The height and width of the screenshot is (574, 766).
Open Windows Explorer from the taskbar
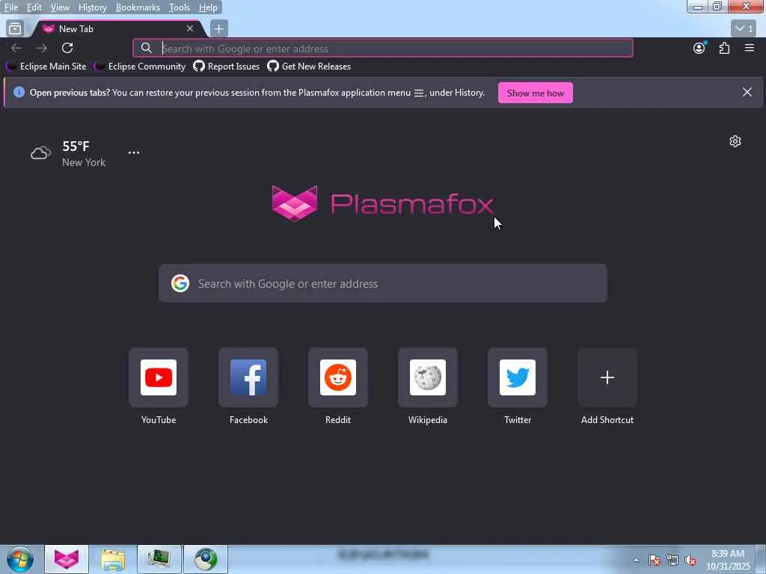(113, 559)
